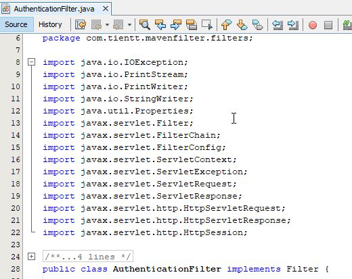The image size is (352, 279).
Task: Toggle rectangular selection mode
Action: click(207, 24)
